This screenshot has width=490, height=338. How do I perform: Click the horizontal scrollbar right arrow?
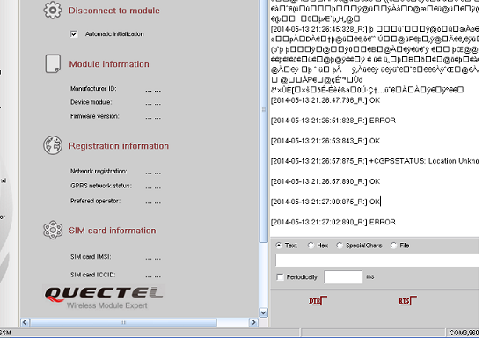point(253,322)
